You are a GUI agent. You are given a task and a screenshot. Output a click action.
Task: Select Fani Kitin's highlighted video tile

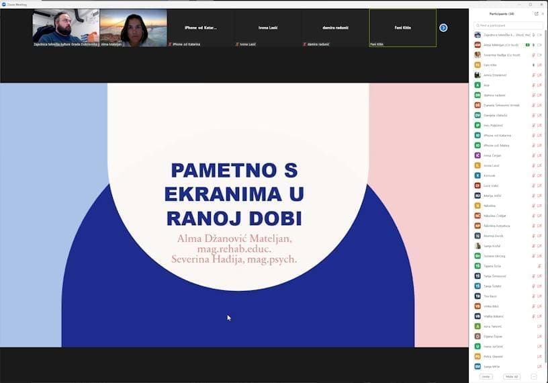click(x=402, y=28)
